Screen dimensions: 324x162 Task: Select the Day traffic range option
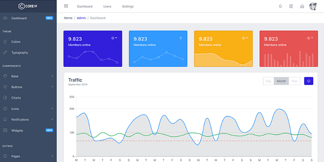(x=268, y=81)
